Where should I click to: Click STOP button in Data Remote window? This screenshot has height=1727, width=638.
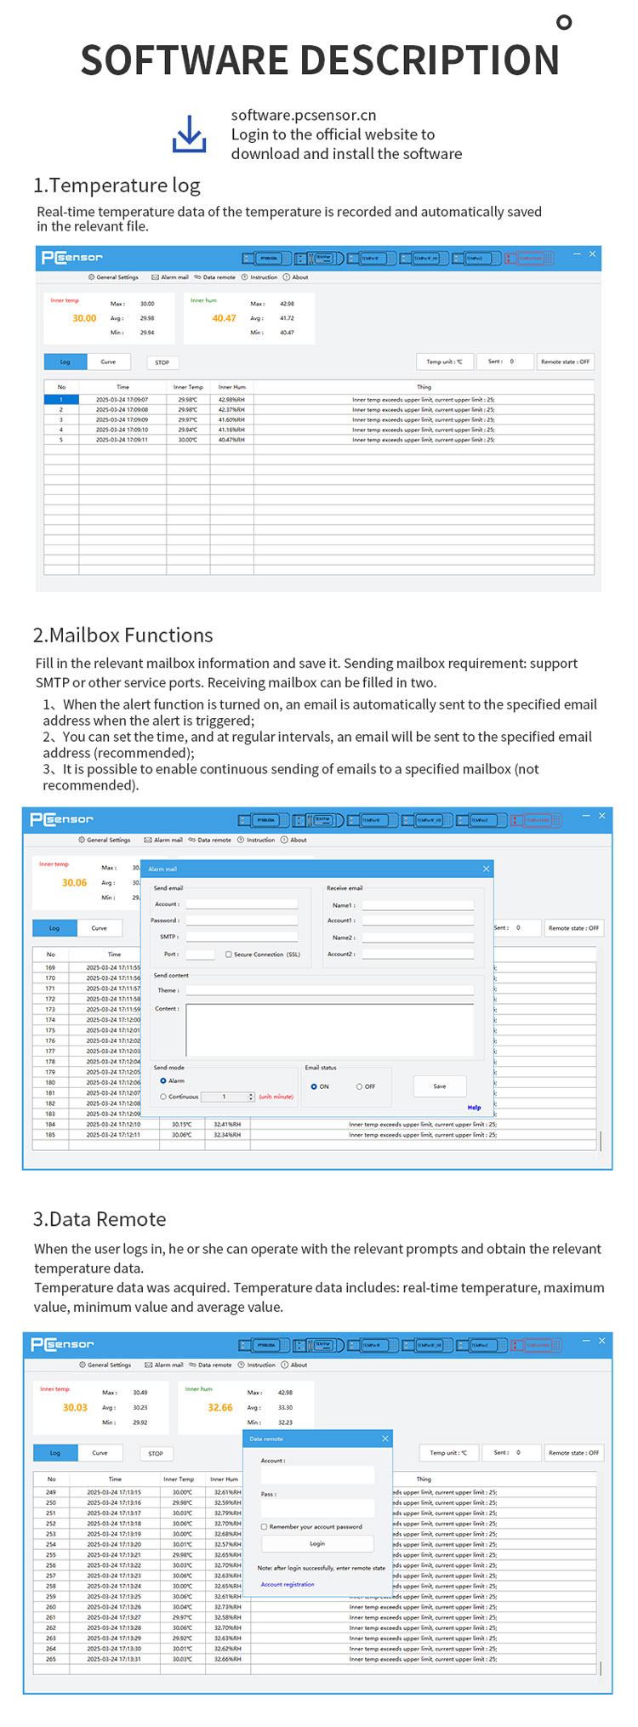click(x=156, y=1454)
